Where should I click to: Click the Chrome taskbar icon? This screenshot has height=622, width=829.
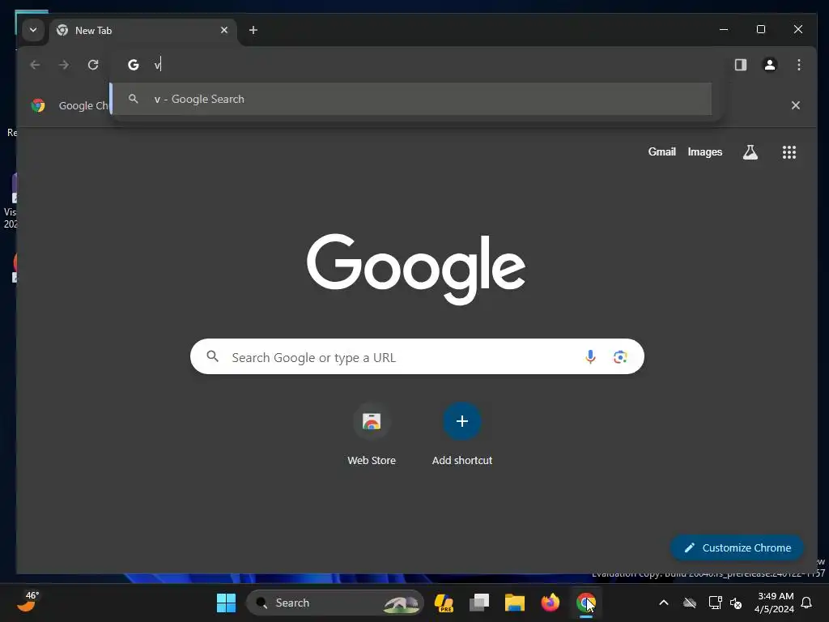(586, 603)
